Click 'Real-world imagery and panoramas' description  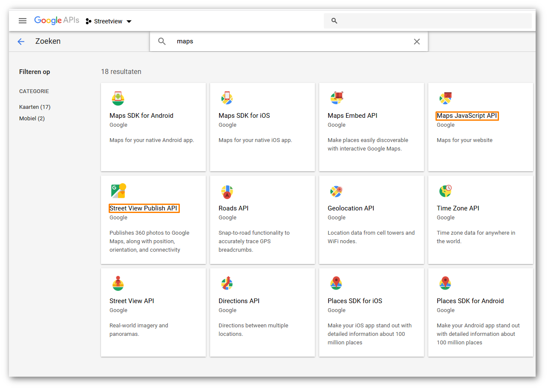pyautogui.click(x=139, y=330)
